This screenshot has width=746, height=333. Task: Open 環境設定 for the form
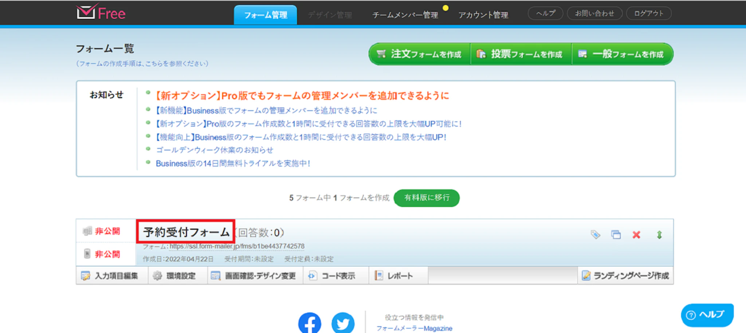click(177, 276)
